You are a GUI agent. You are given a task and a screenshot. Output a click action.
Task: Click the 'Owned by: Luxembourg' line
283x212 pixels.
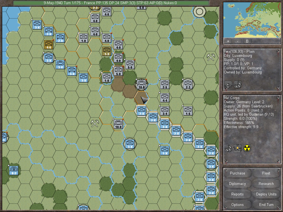point(243,72)
